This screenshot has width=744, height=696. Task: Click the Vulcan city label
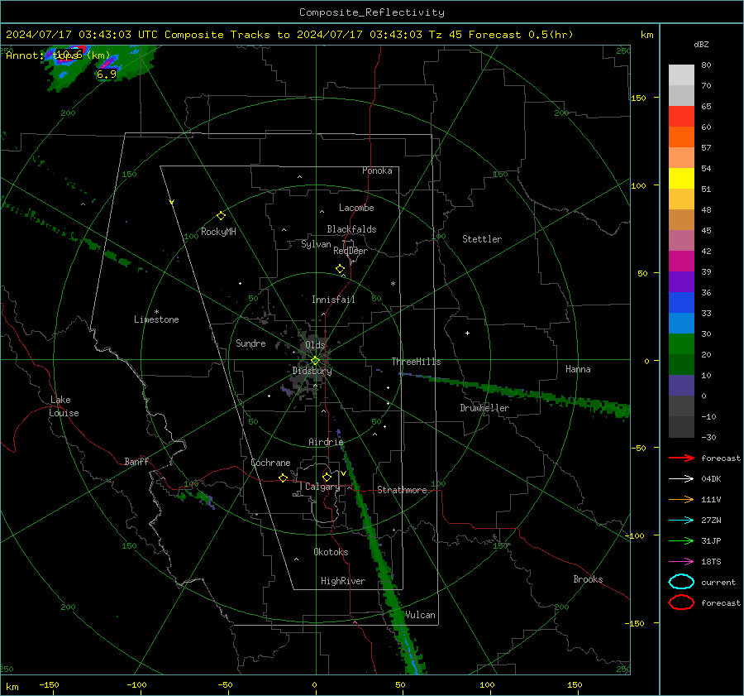[420, 615]
